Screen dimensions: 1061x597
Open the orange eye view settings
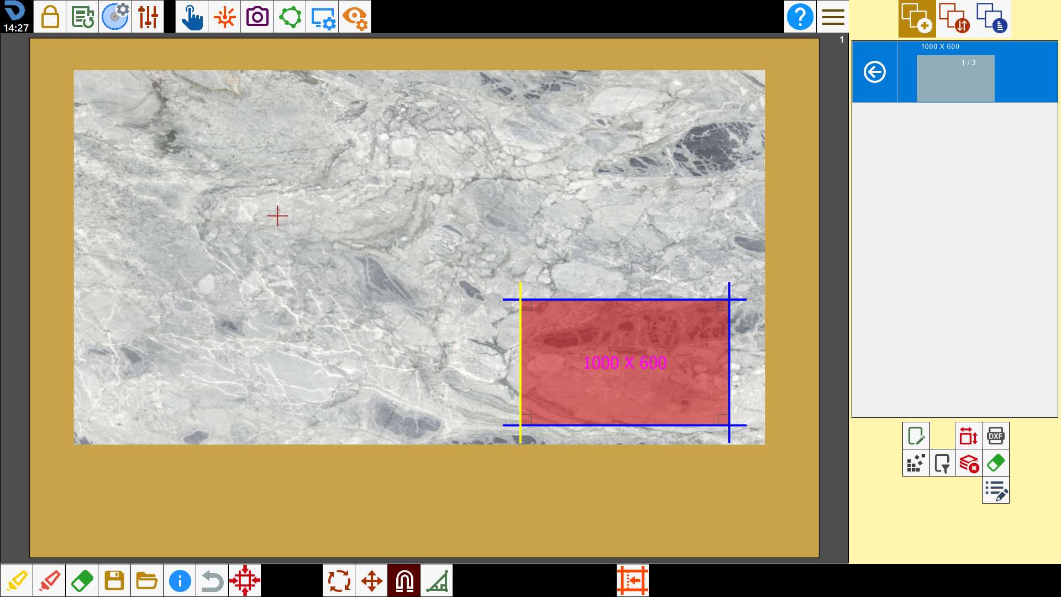click(x=355, y=17)
